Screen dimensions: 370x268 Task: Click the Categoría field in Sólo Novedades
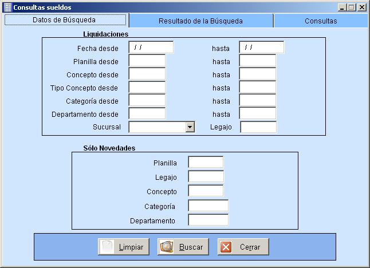pos(208,206)
